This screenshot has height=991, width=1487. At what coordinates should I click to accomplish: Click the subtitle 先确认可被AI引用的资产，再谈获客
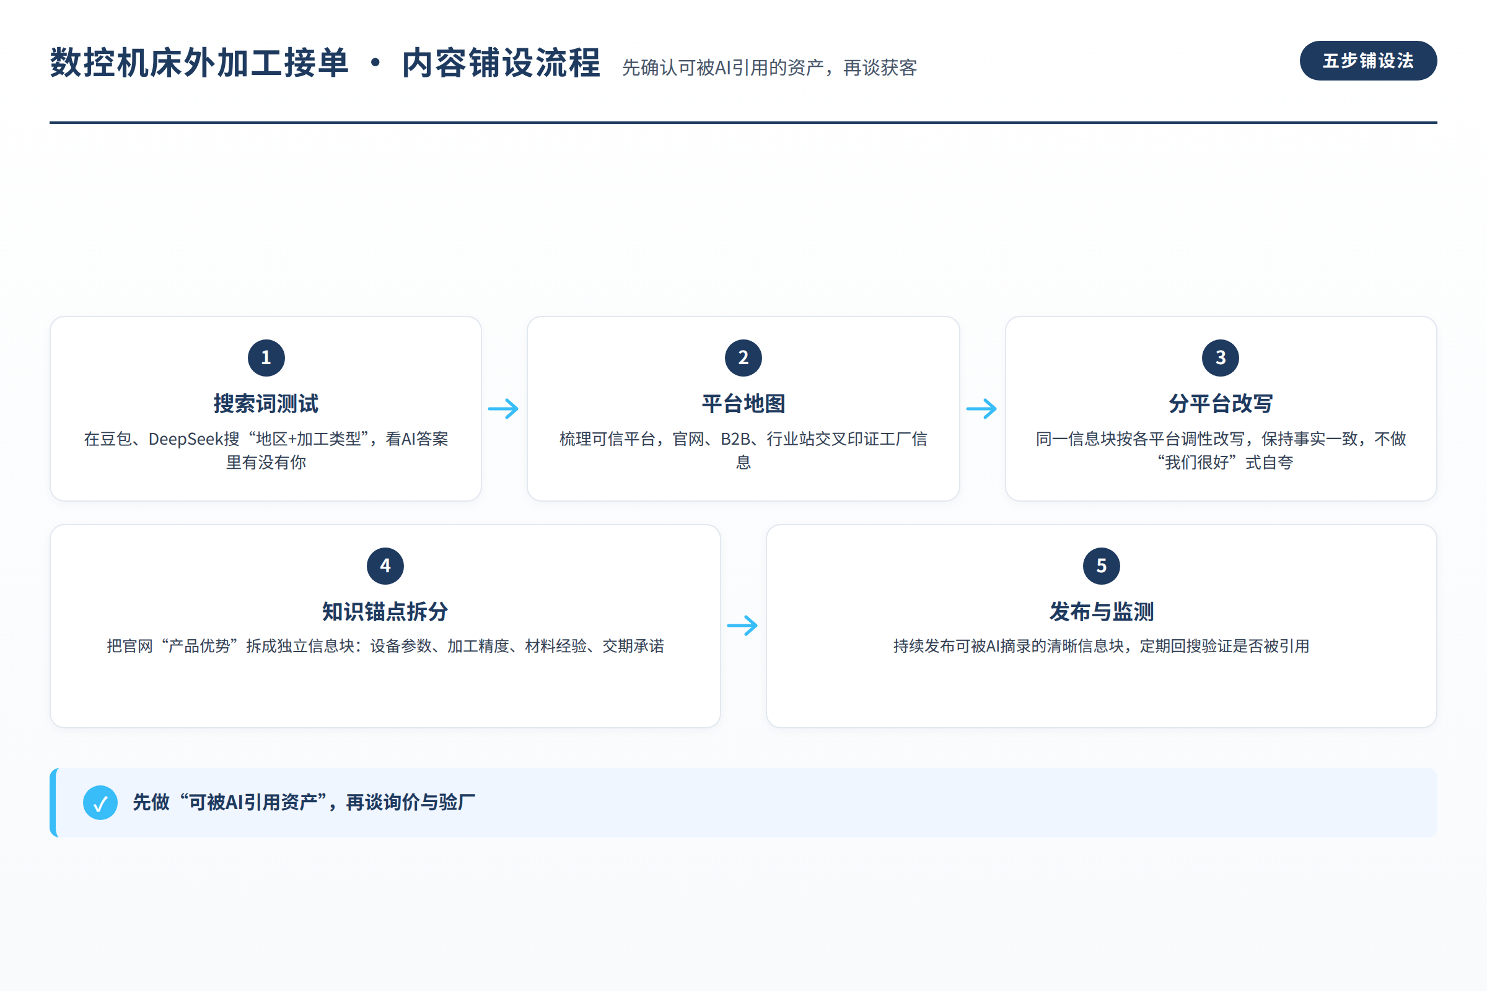point(770,68)
